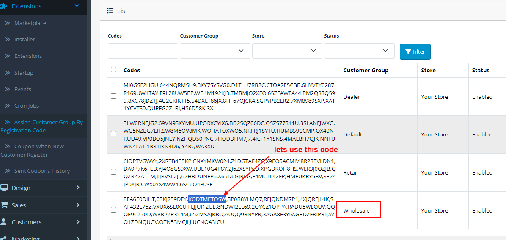Check the Dealer group row checkbox

[113, 96]
